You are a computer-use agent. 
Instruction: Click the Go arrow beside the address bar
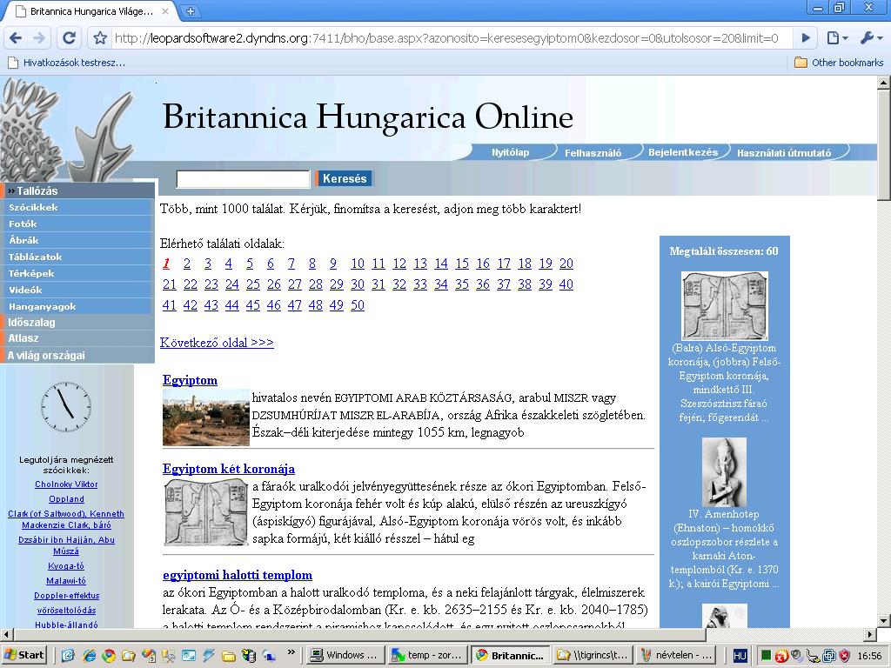point(806,38)
